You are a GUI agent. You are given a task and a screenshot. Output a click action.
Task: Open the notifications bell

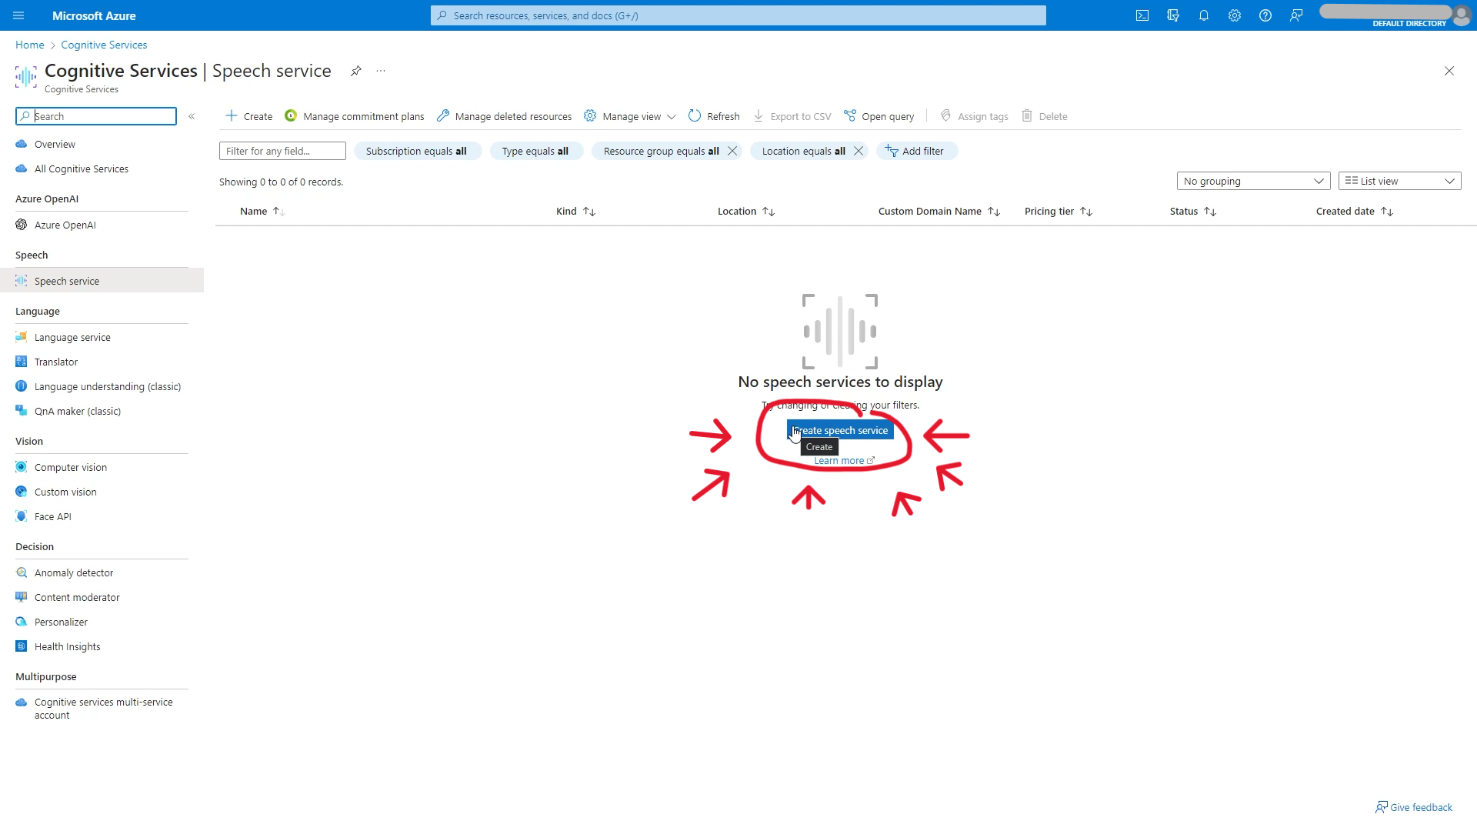1204,15
